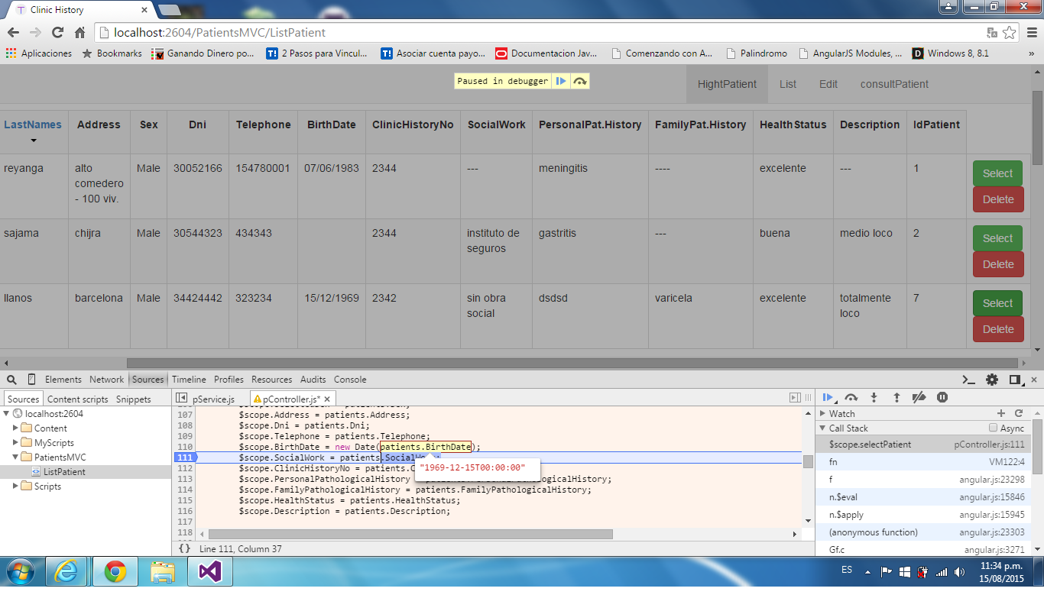The width and height of the screenshot is (1044, 611).
Task: Select the ListPatient file in tree
Action: [x=64, y=472]
